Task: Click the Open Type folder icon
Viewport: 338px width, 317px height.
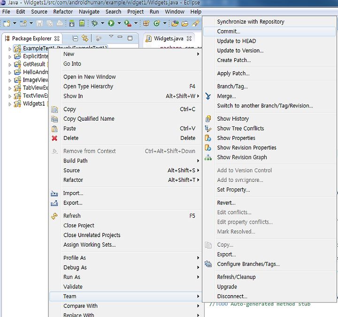Action: click(175, 23)
